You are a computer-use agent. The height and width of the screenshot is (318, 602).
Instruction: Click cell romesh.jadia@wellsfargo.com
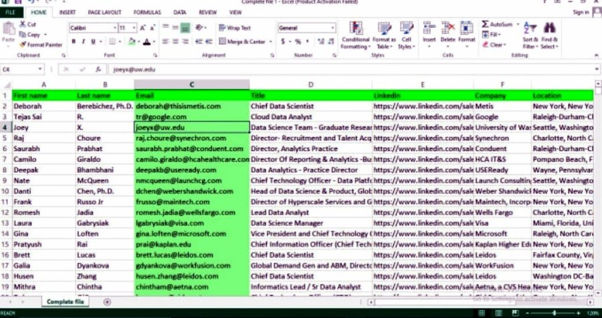click(x=191, y=212)
